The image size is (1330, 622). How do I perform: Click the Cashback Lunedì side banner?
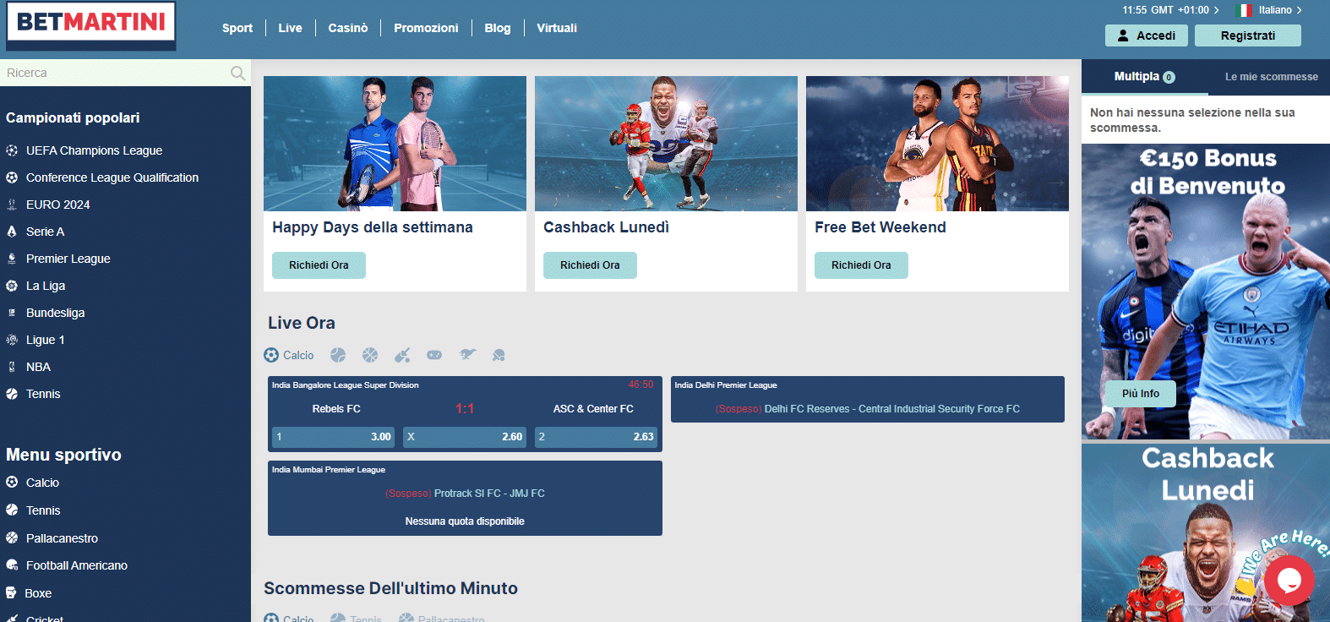tap(1206, 532)
